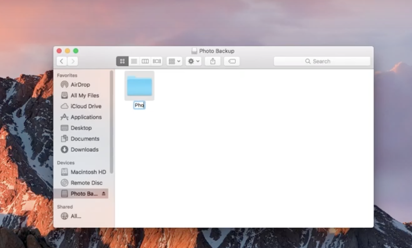Close the Photo Backup window
412x248 pixels.
tap(59, 51)
